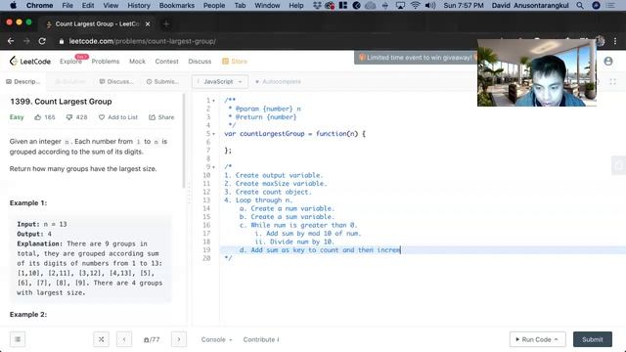The height and width of the screenshot is (352, 626).
Task: Click the Easy difficulty label
Action: coord(17,117)
